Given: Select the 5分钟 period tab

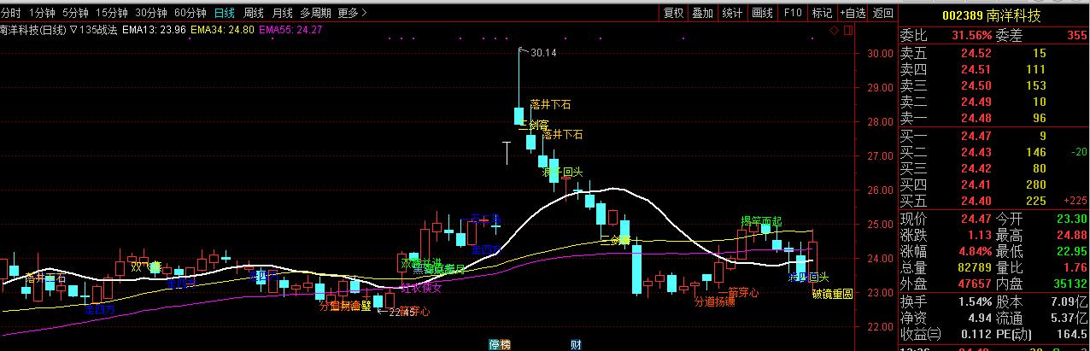Looking at the screenshot, I should tap(75, 13).
